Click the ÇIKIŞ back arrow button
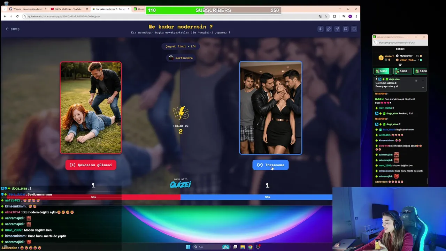This screenshot has width=446, height=251. pos(13,29)
